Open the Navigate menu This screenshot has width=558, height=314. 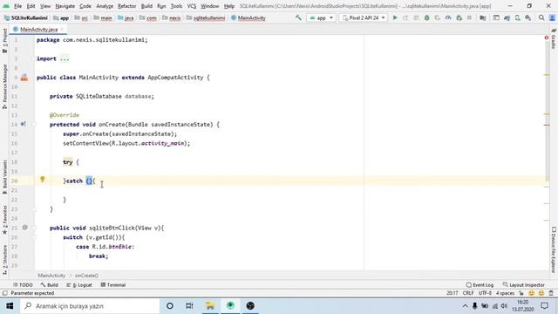point(65,6)
